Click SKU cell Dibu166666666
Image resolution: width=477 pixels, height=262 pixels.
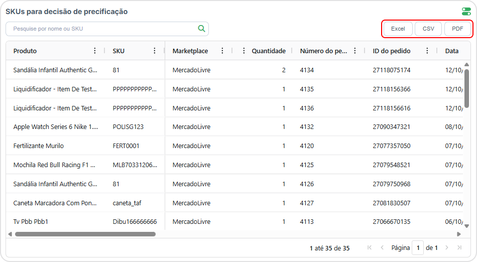click(x=135, y=221)
